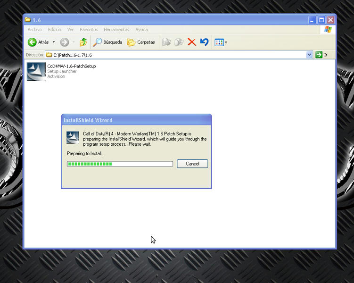Open Búsqueda search pane
The width and height of the screenshot is (354, 283).
pos(107,42)
